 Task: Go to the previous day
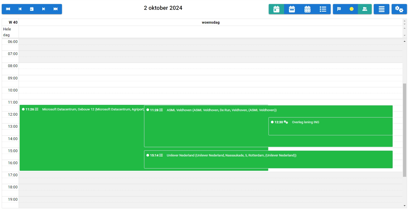(20, 9)
